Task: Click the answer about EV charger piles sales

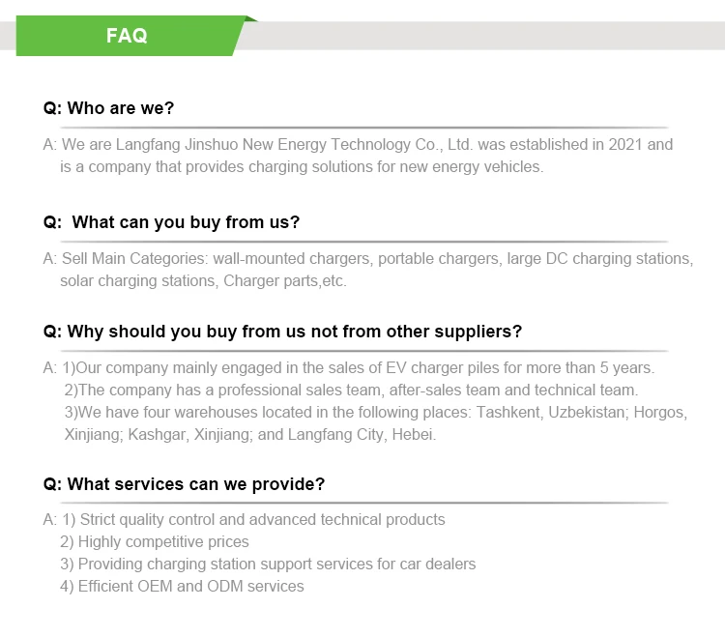Action: (x=349, y=368)
